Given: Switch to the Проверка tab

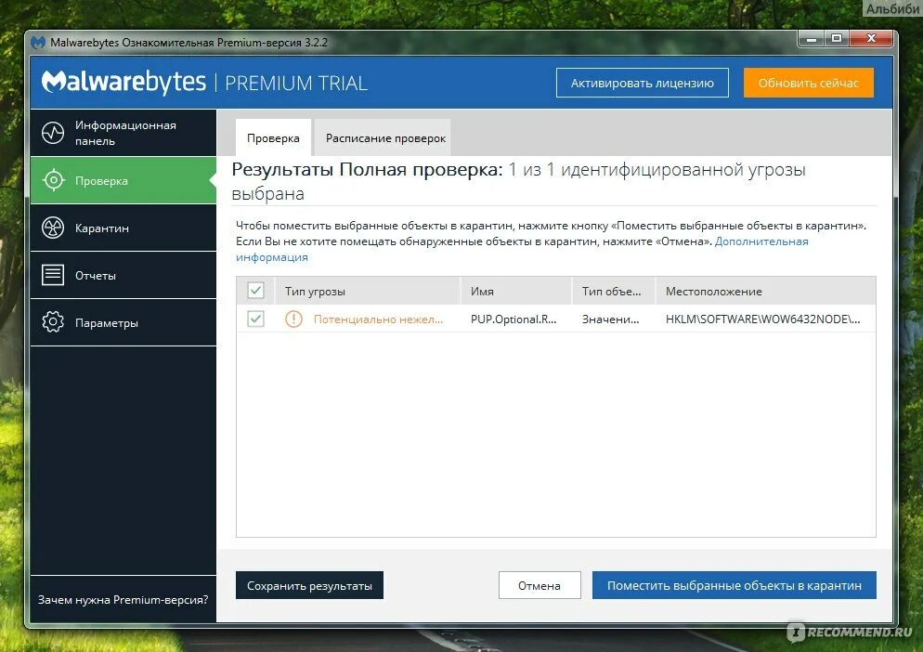Looking at the screenshot, I should [x=273, y=137].
